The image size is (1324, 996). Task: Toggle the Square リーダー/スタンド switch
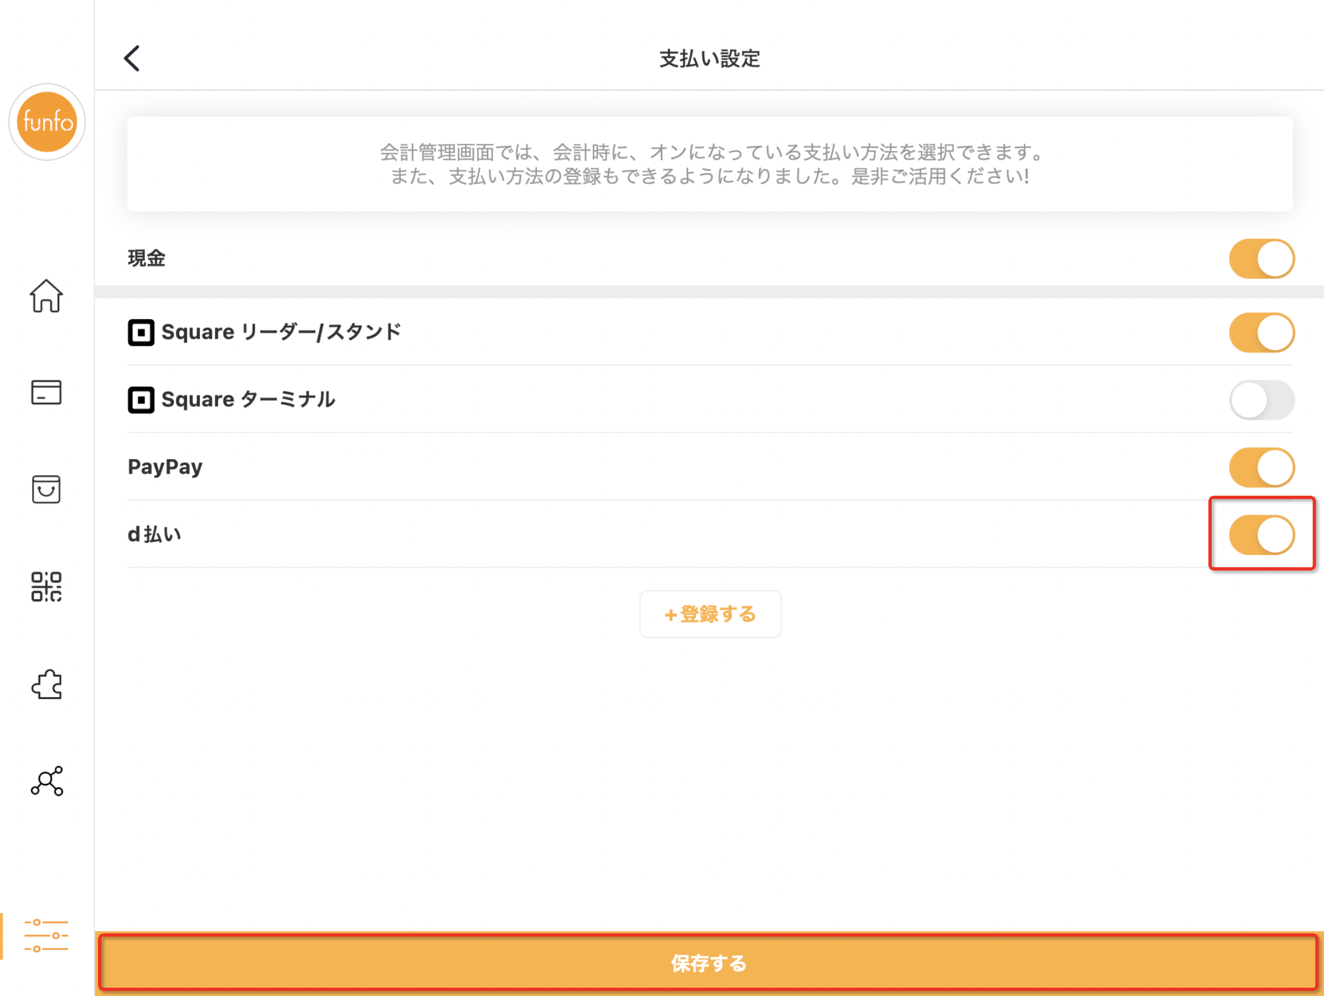(1262, 333)
